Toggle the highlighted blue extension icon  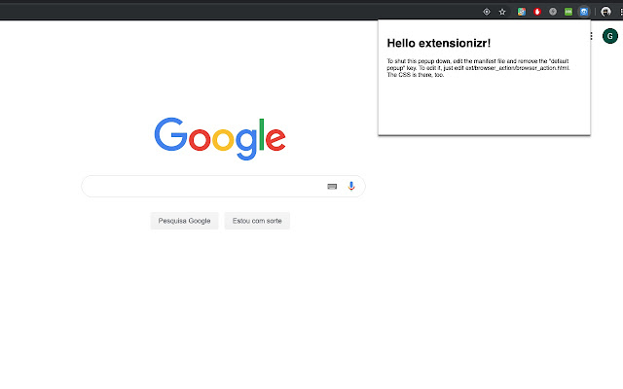(584, 12)
